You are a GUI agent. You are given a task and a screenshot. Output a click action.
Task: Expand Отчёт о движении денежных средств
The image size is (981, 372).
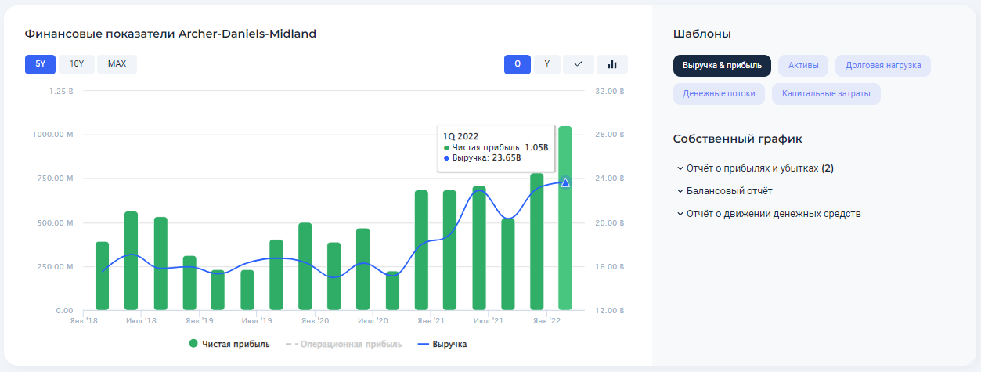pos(769,214)
